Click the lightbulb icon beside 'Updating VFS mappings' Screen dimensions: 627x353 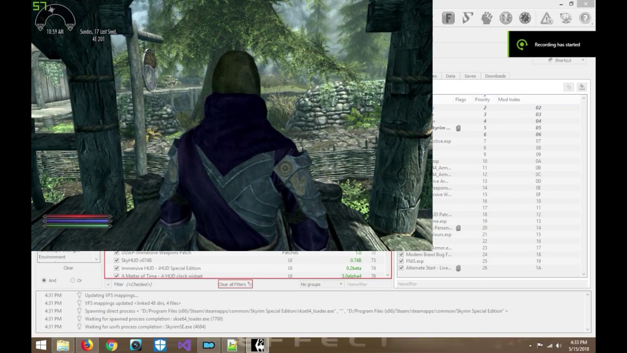[79, 295]
